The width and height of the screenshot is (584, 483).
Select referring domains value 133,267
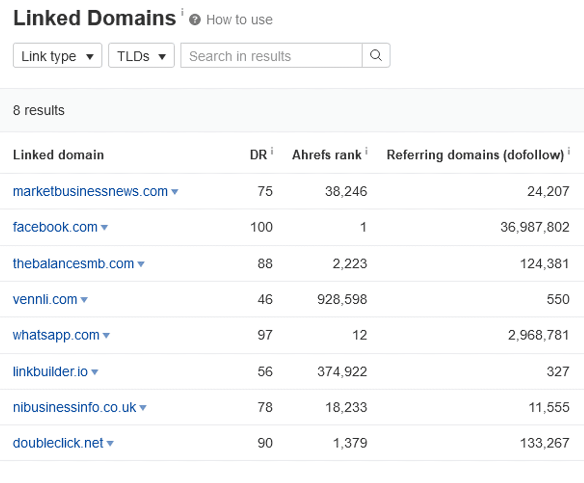pos(545,443)
